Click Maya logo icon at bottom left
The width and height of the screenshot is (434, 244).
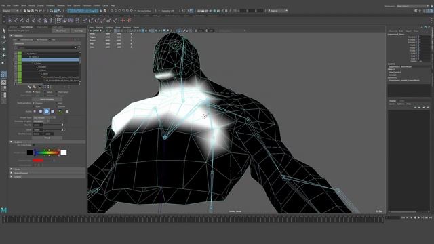coord(3,210)
